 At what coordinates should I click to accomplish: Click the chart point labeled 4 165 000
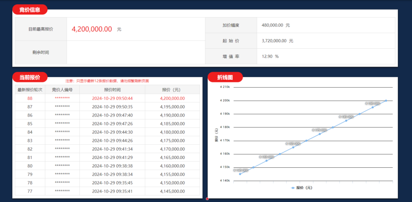(293, 147)
